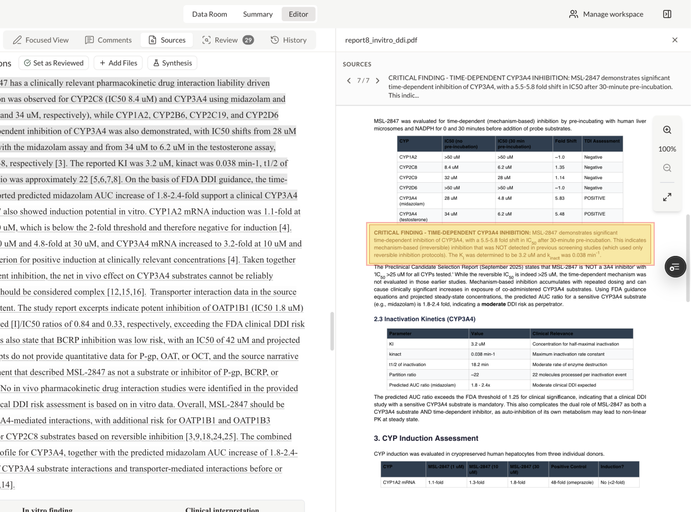The height and width of the screenshot is (512, 691).
Task: Click the 'No (<2-fold)' induction cell
Action: (x=619, y=482)
